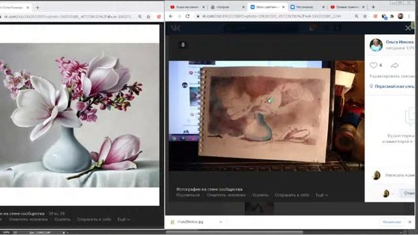Click Удалить in the left window
This screenshot has width=418, height=235.
tap(62, 219)
